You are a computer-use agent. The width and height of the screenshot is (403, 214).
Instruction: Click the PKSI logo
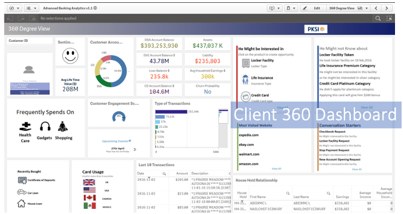[x=315, y=29]
